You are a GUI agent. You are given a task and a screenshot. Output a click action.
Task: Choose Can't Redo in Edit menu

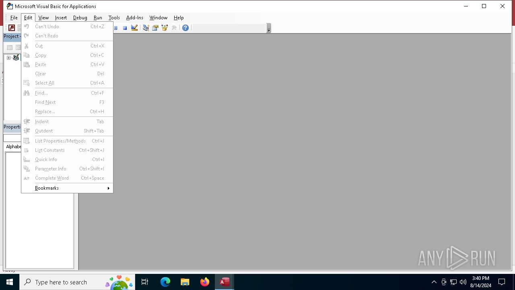point(67,36)
